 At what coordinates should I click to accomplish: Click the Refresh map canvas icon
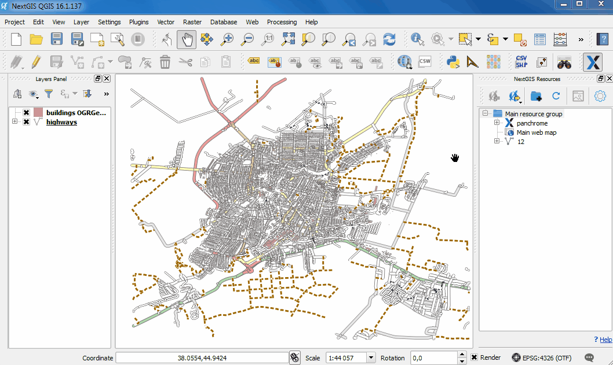[x=389, y=39]
